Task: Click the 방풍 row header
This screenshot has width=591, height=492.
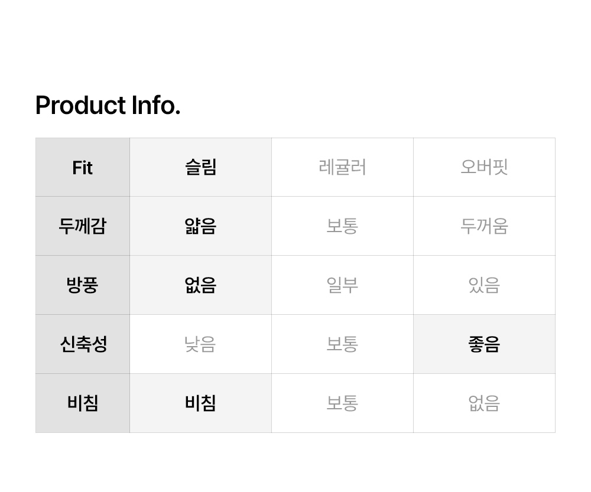Action: pos(83,285)
